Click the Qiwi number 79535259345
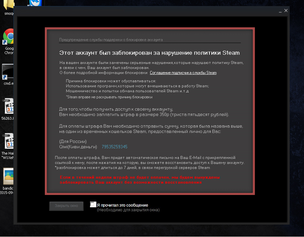This screenshot has width=304, height=237. pyautogui.click(x=114, y=147)
